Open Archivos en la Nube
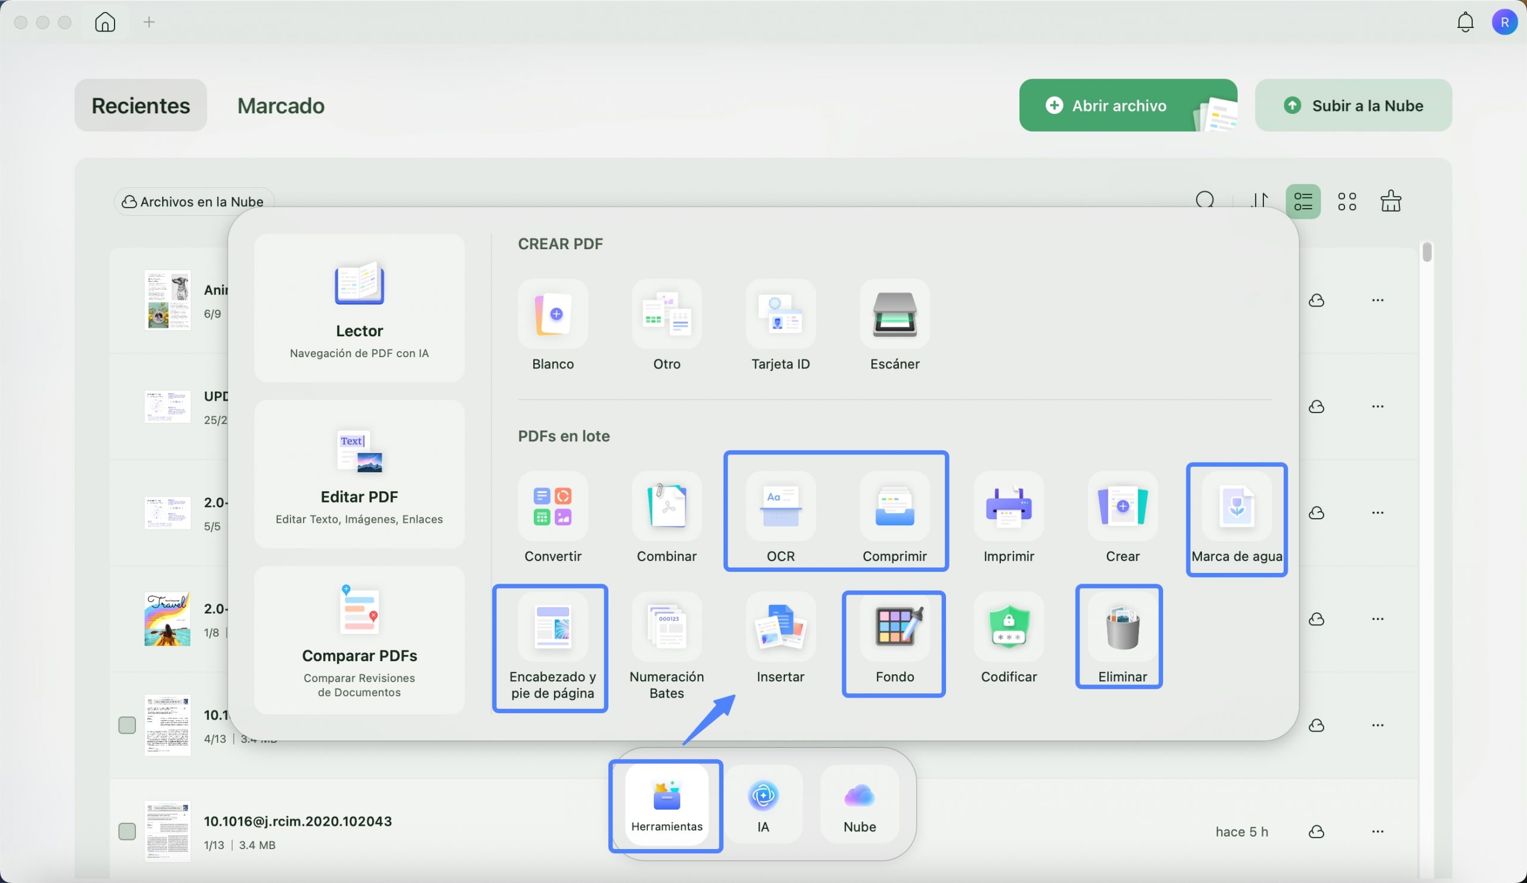Screen dimensions: 1527x883 (x=193, y=202)
